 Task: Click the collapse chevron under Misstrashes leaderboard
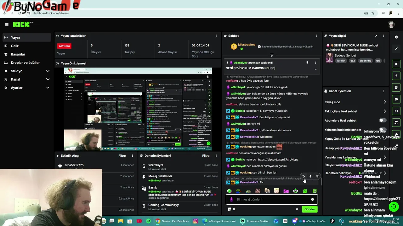[x=271, y=55]
